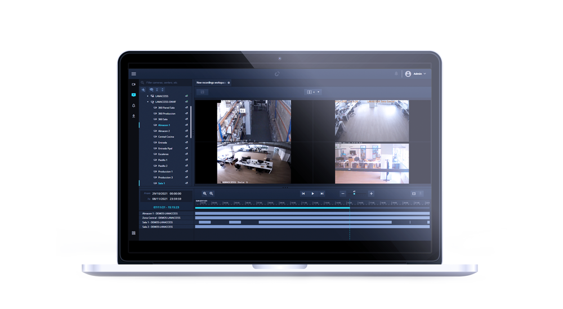
Task: Toggle fullscreen view of timeline panel
Action: [414, 193]
